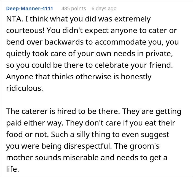Click the word caterer in second paragraph
The width and height of the screenshot is (193, 177).
(35, 111)
